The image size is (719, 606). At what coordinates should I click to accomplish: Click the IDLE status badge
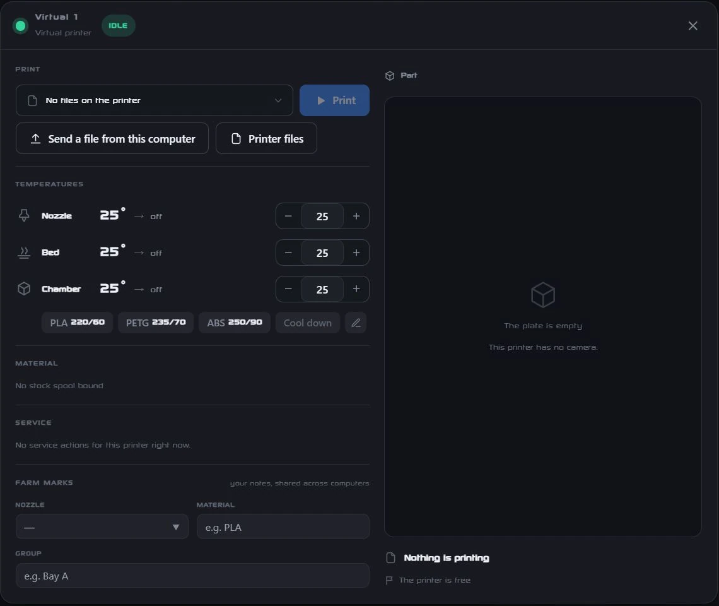click(119, 26)
